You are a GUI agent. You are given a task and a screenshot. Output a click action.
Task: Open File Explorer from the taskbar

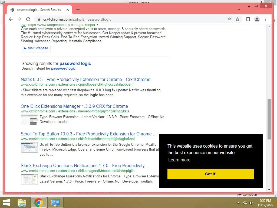pyautogui.click(x=22, y=203)
